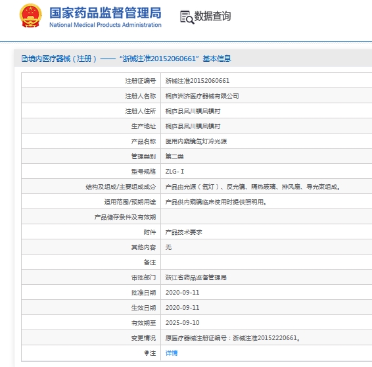This screenshot has width=372, height=367.
Task: Click the 生效日期 value 2020-09-11
Action: pyautogui.click(x=183, y=308)
